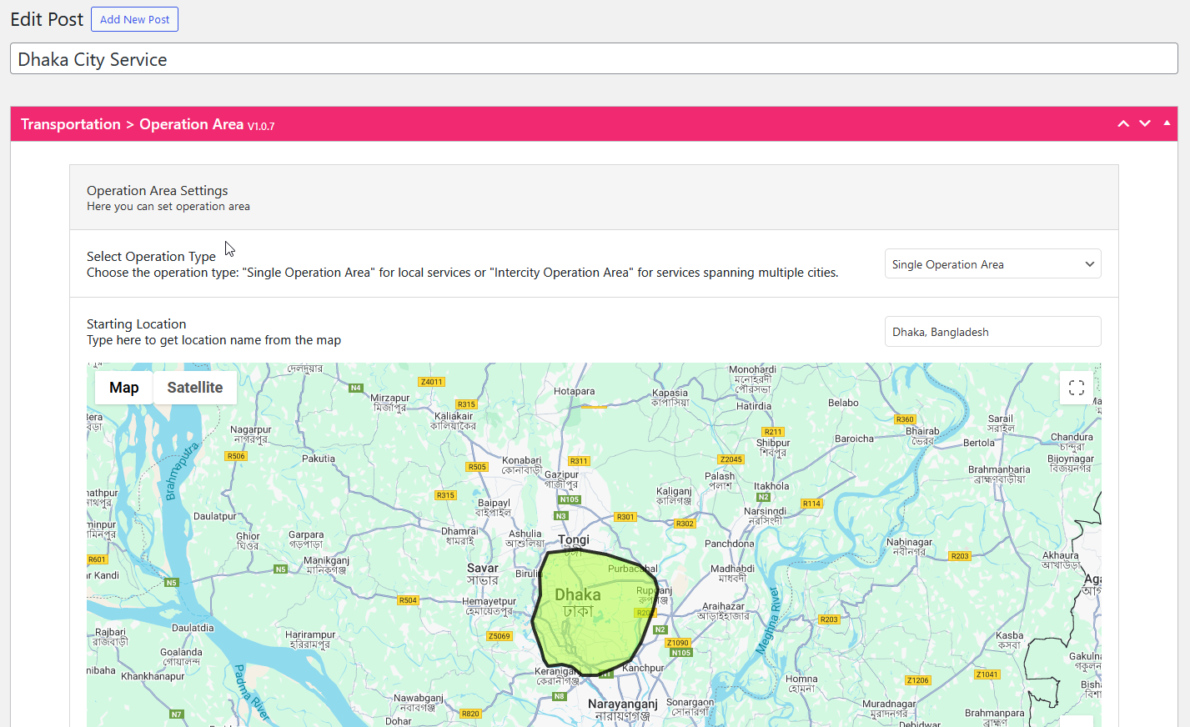Select the Map view tab
Image resolution: width=1190 pixels, height=727 pixels.
click(x=123, y=388)
